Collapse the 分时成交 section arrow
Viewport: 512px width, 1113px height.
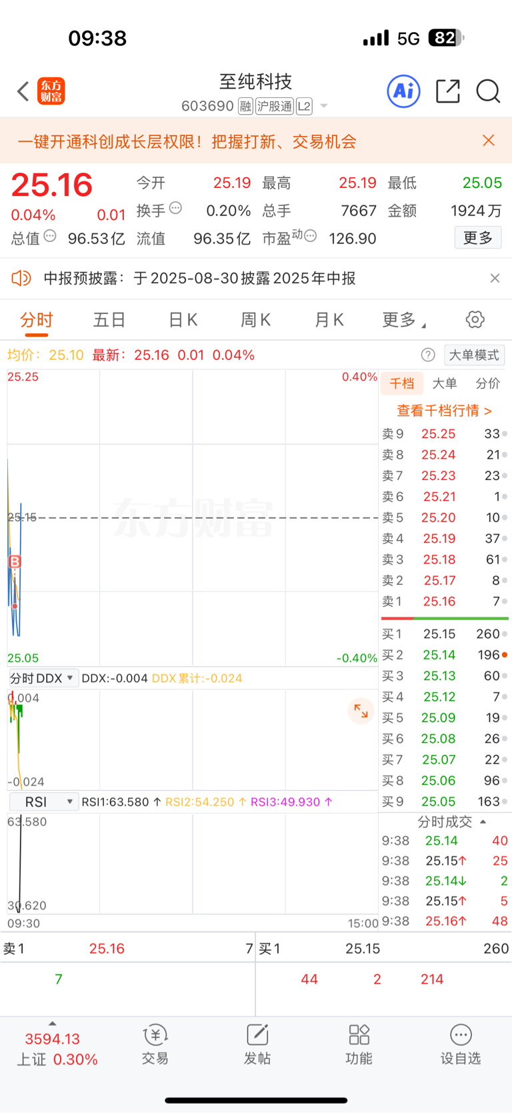pyautogui.click(x=483, y=822)
